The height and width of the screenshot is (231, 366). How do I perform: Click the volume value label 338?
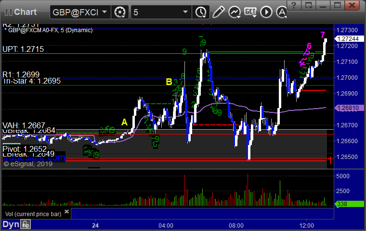349,204
